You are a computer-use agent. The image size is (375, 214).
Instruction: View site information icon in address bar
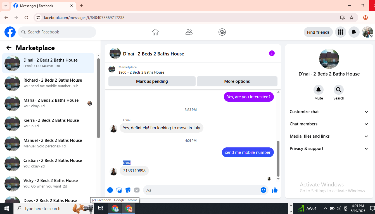[x=38, y=18]
